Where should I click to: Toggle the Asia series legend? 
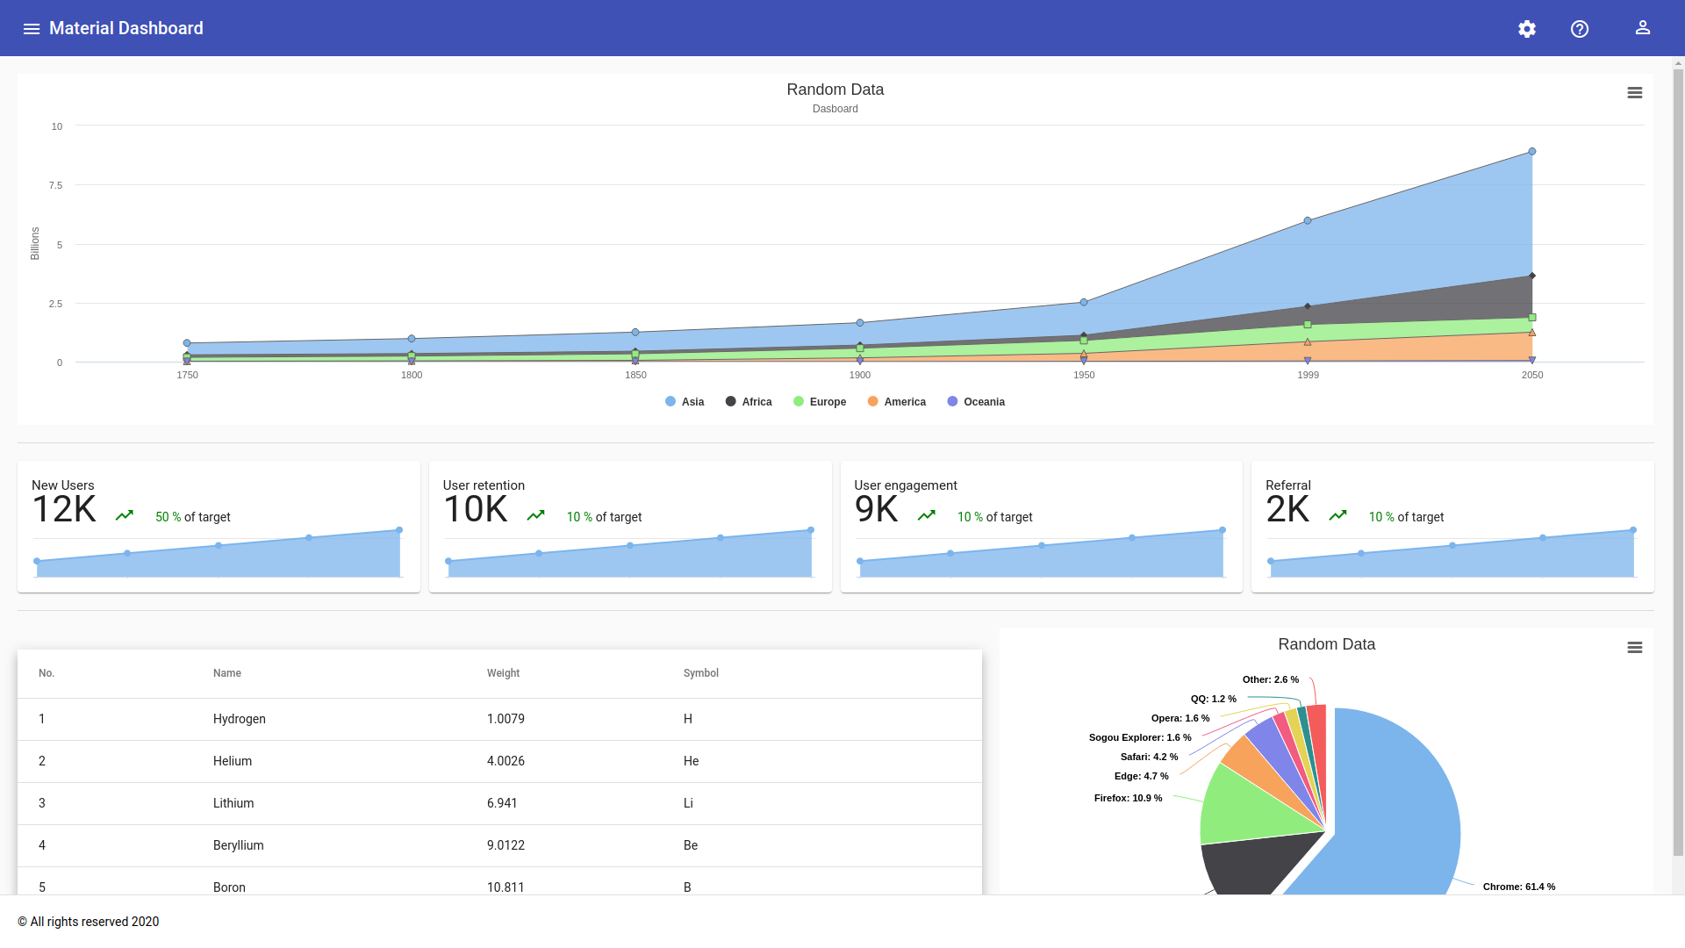692,402
